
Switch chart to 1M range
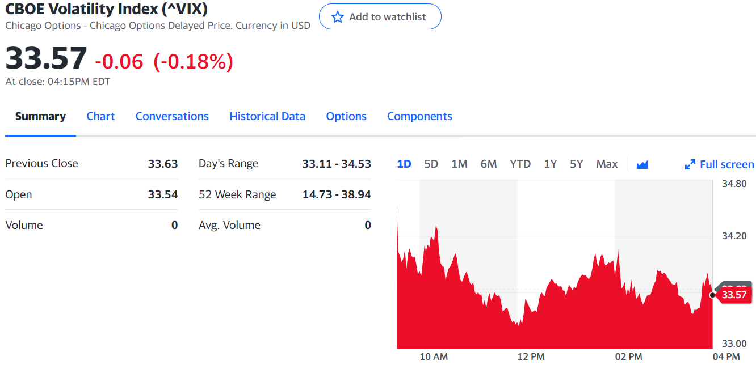pyautogui.click(x=459, y=164)
